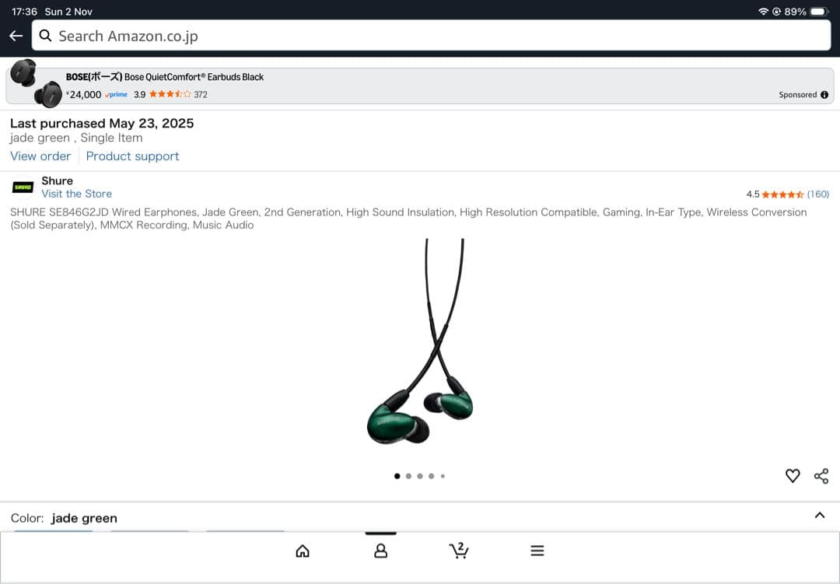Select the 'Color: jade green' label
The image size is (840, 584).
pyautogui.click(x=65, y=518)
